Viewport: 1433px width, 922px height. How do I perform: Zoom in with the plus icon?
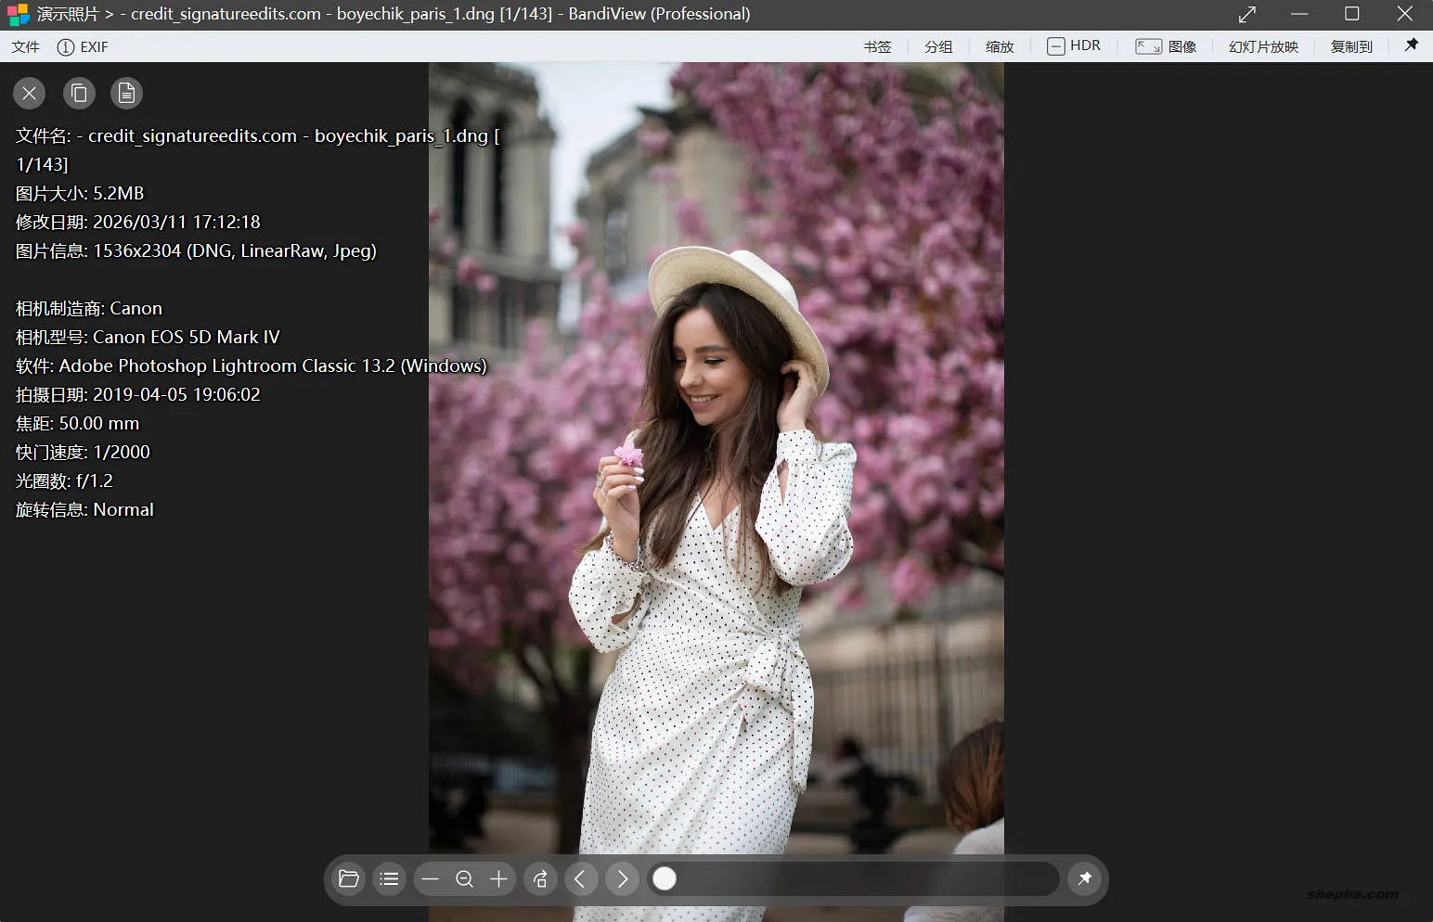tap(499, 878)
